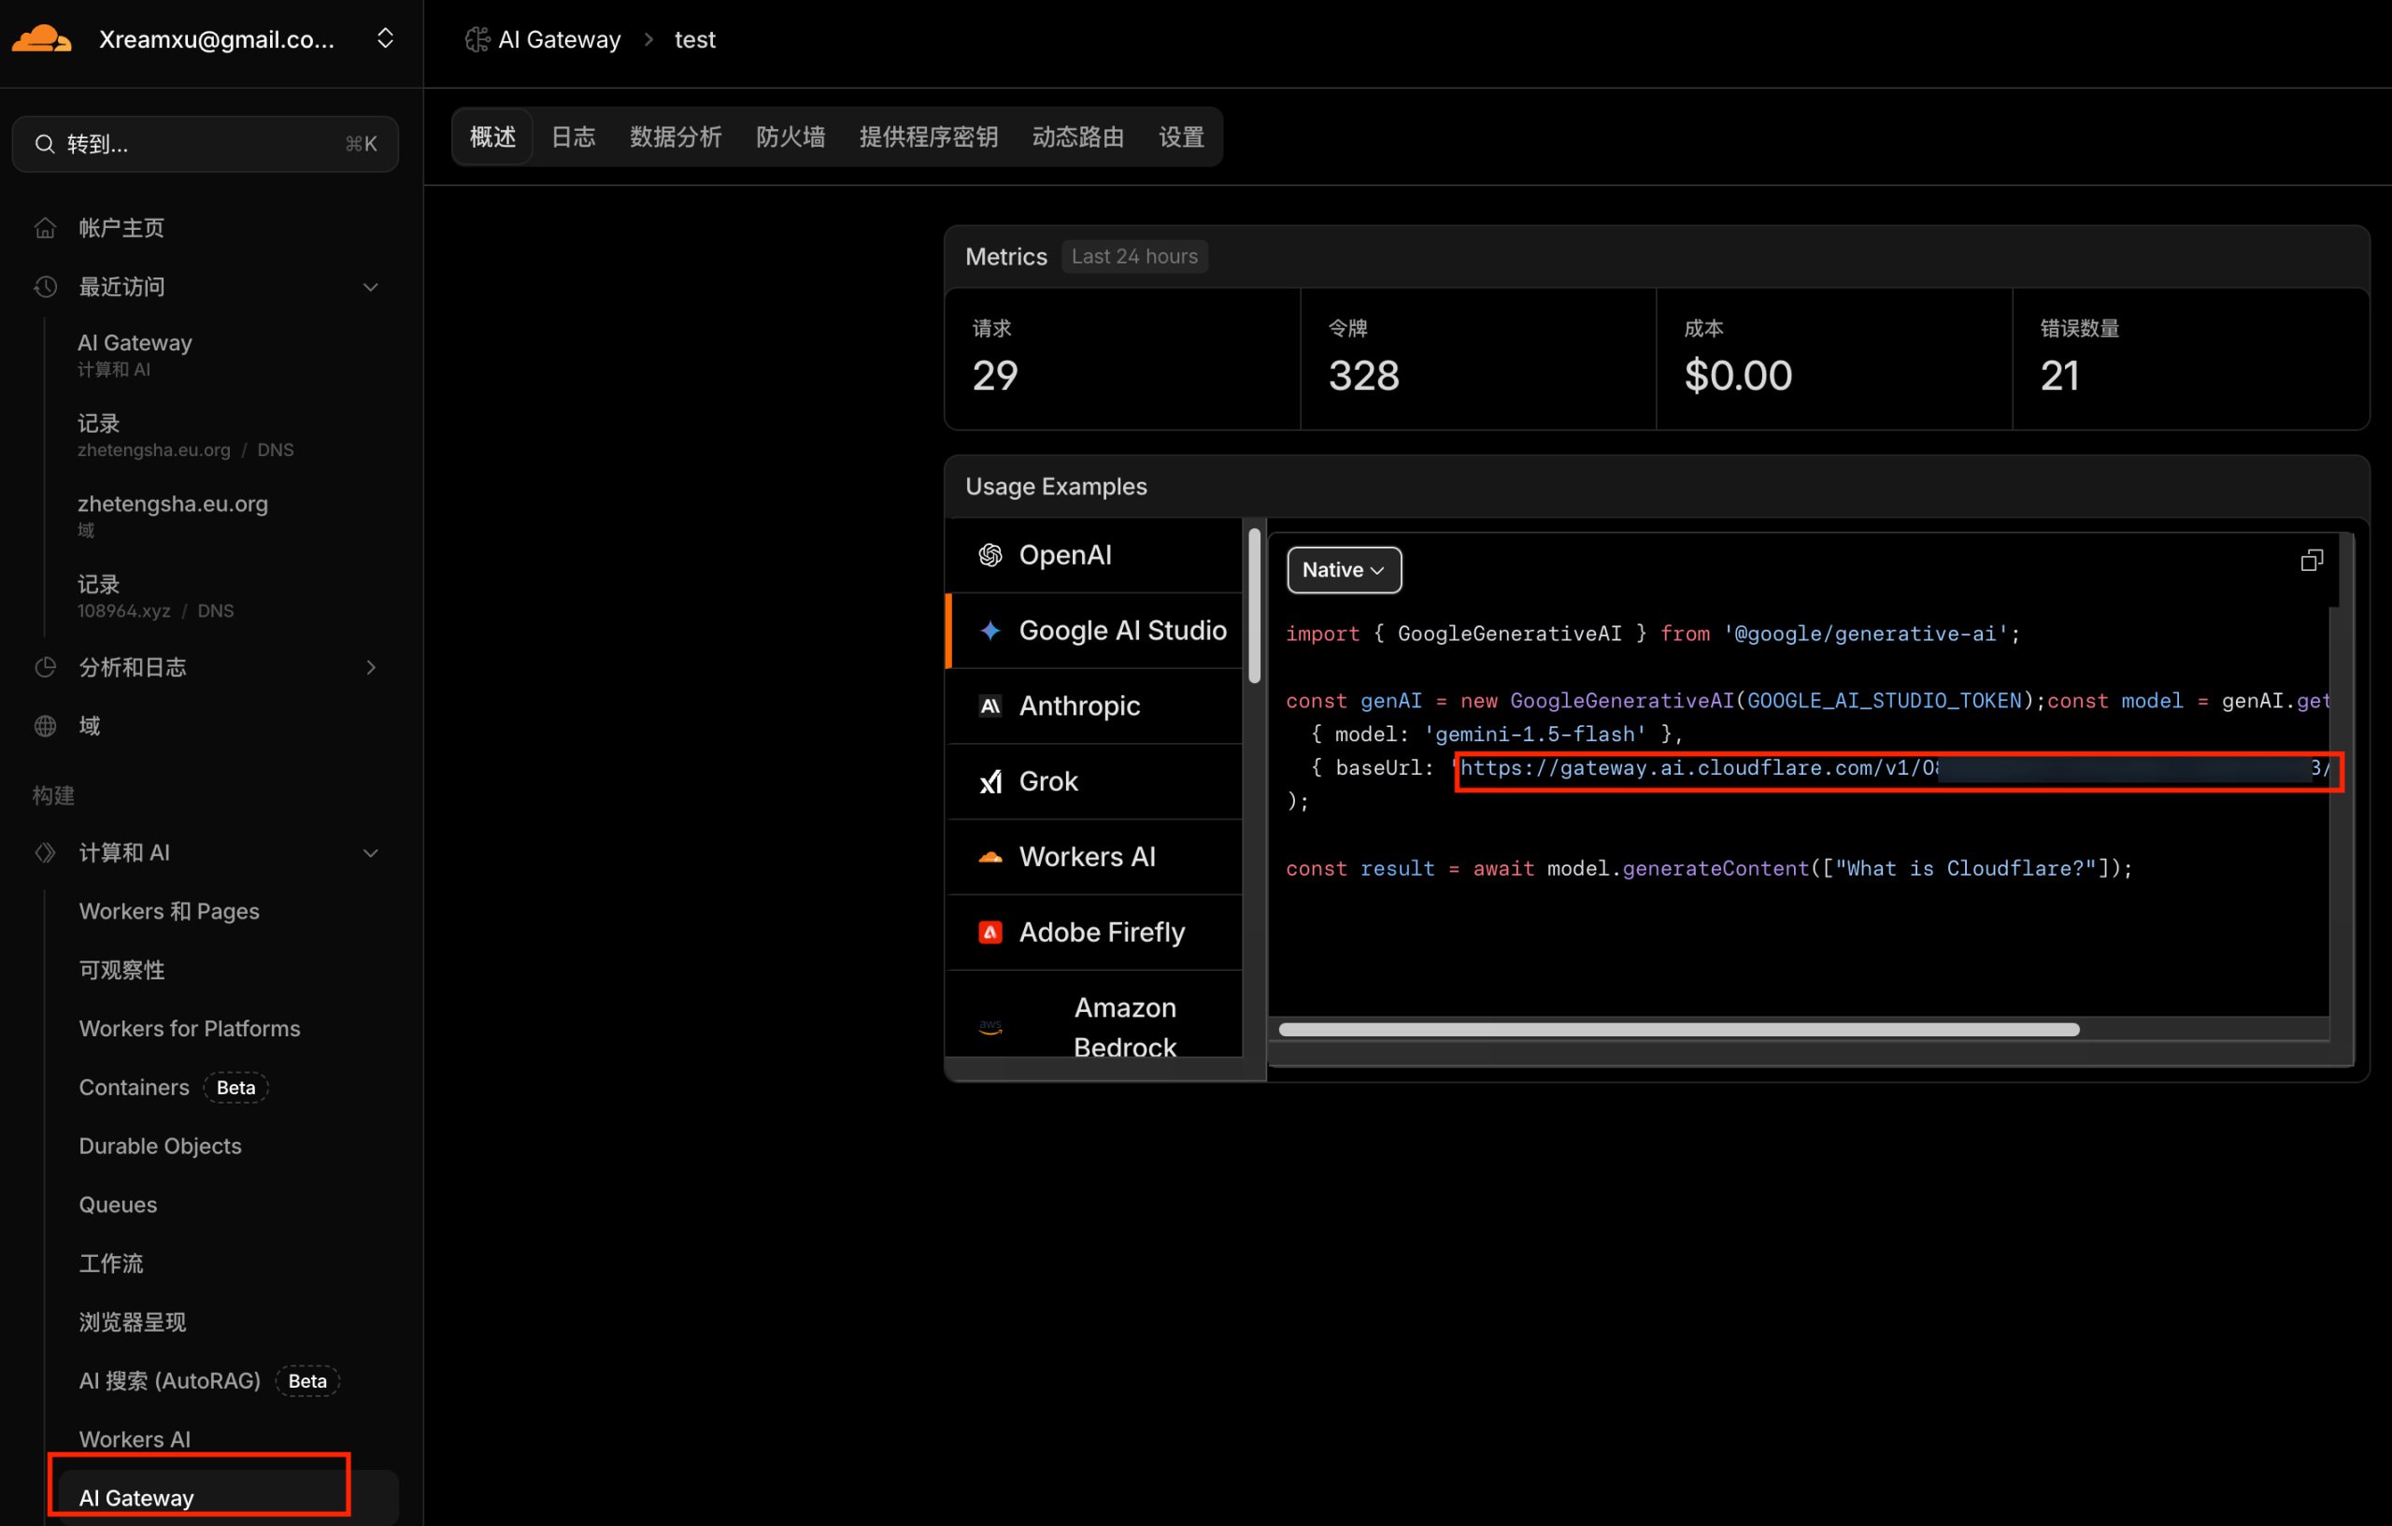Open the 数据分析 tab
This screenshot has width=2392, height=1526.
point(676,136)
